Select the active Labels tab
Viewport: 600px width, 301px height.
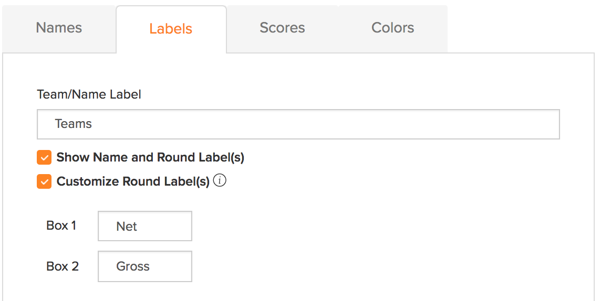pyautogui.click(x=171, y=29)
